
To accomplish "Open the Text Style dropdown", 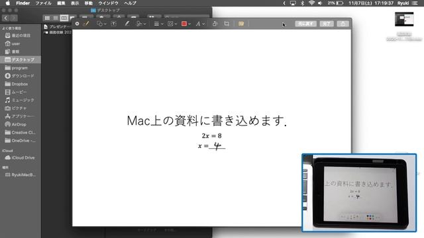I will tap(200, 24).
